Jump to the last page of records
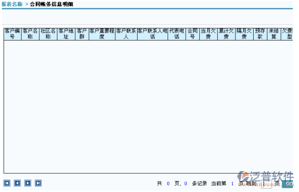This screenshot has width=299, height=192. coord(38,183)
